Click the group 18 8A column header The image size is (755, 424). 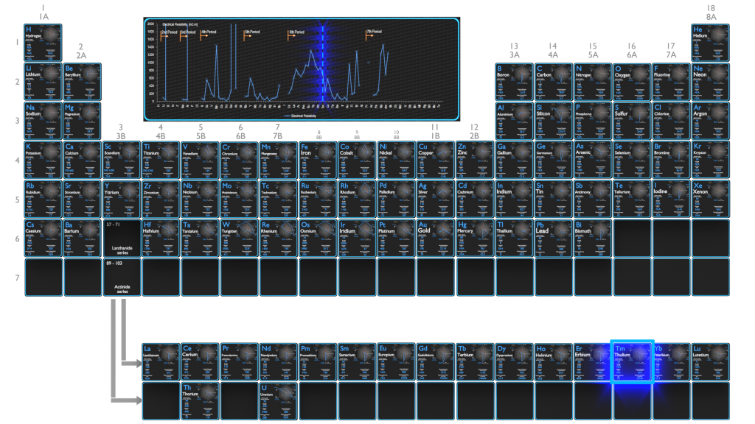click(x=711, y=11)
